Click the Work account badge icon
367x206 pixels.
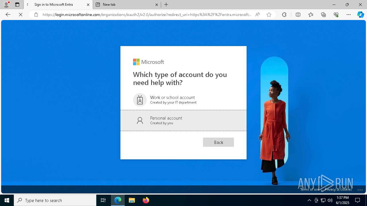point(140,100)
